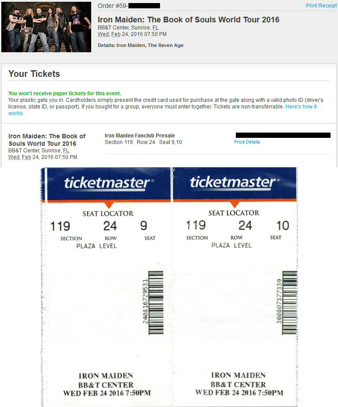Open the Price Details link
The height and width of the screenshot is (407, 338).
point(247,142)
